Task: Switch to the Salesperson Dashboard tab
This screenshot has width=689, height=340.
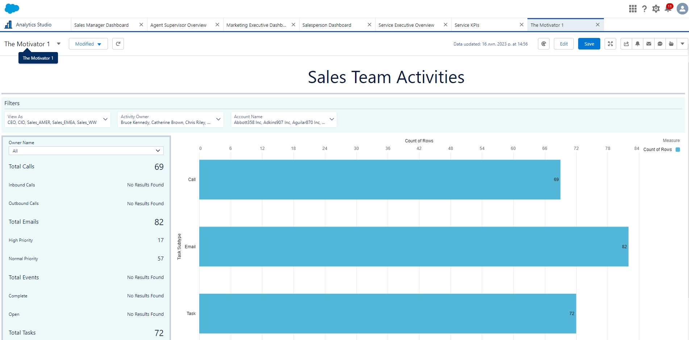Action: (327, 25)
